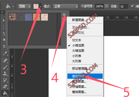Select the tan cracked pattern thumbnail
139x97 pixels.
36,17
